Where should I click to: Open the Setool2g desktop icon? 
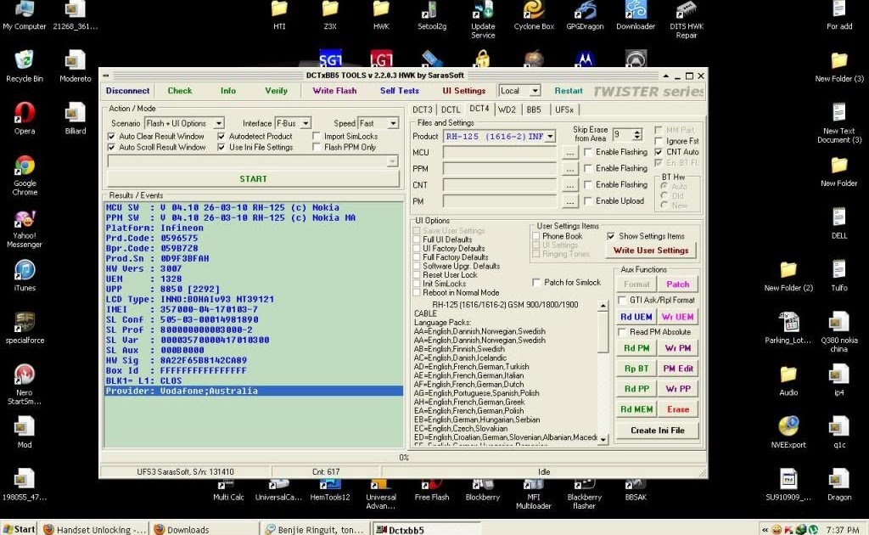432,14
